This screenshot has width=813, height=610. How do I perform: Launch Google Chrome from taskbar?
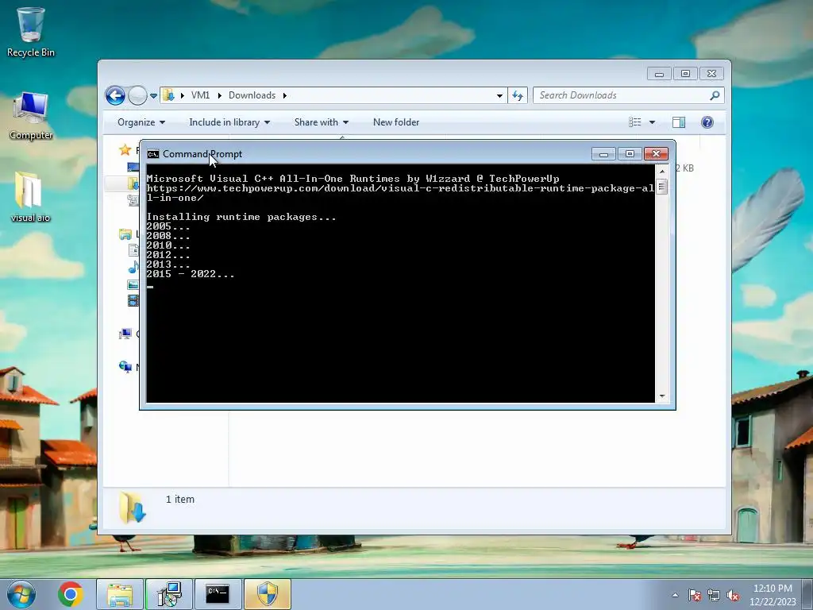click(x=71, y=594)
